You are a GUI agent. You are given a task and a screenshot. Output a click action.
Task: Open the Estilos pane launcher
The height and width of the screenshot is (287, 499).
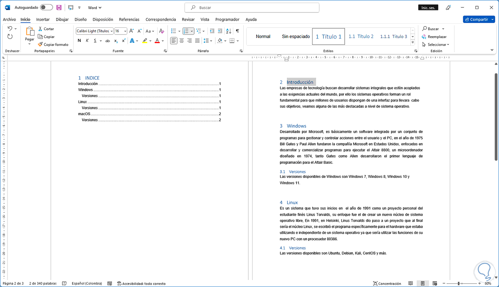pos(416,51)
